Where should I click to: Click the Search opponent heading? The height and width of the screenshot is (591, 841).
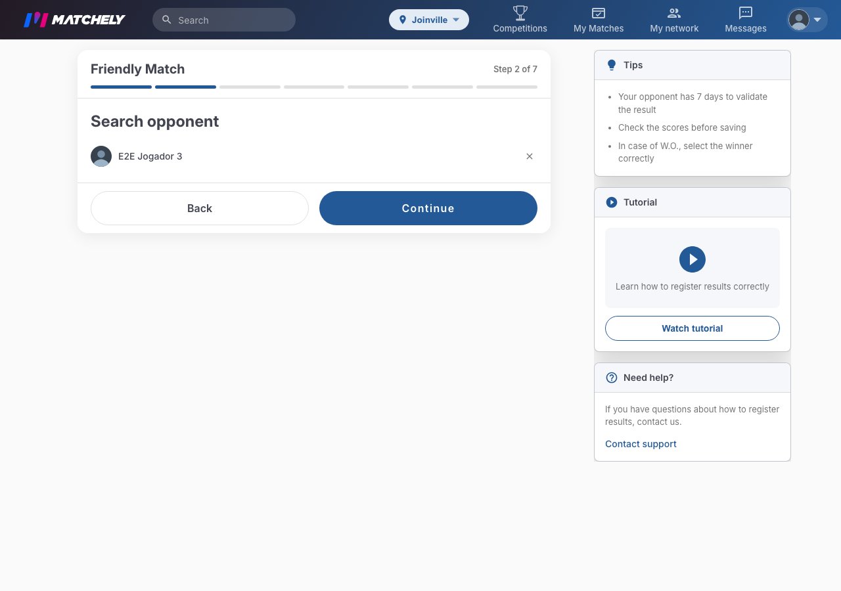[154, 121]
